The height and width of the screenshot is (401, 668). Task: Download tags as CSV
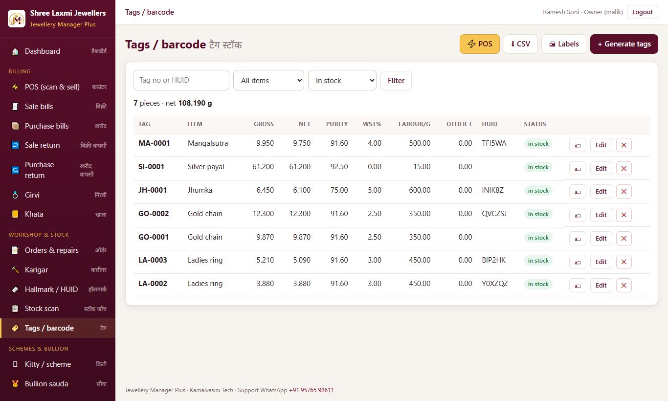click(520, 44)
